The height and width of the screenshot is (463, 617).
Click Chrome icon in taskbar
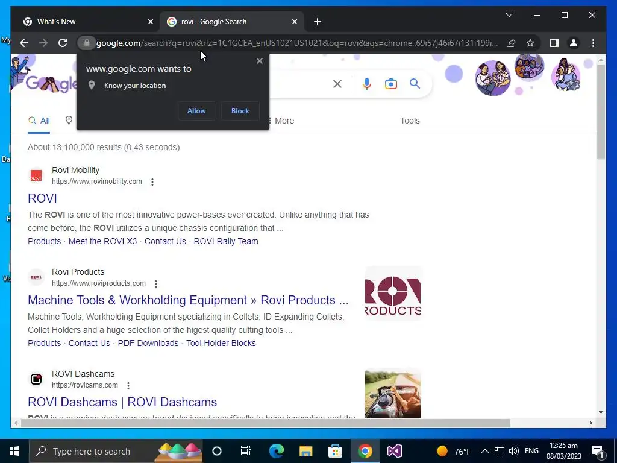(365, 451)
